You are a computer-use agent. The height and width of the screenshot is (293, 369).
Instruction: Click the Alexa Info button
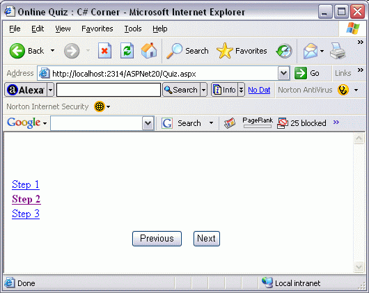(x=224, y=90)
